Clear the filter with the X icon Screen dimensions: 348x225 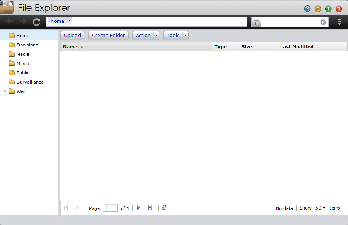323,22
